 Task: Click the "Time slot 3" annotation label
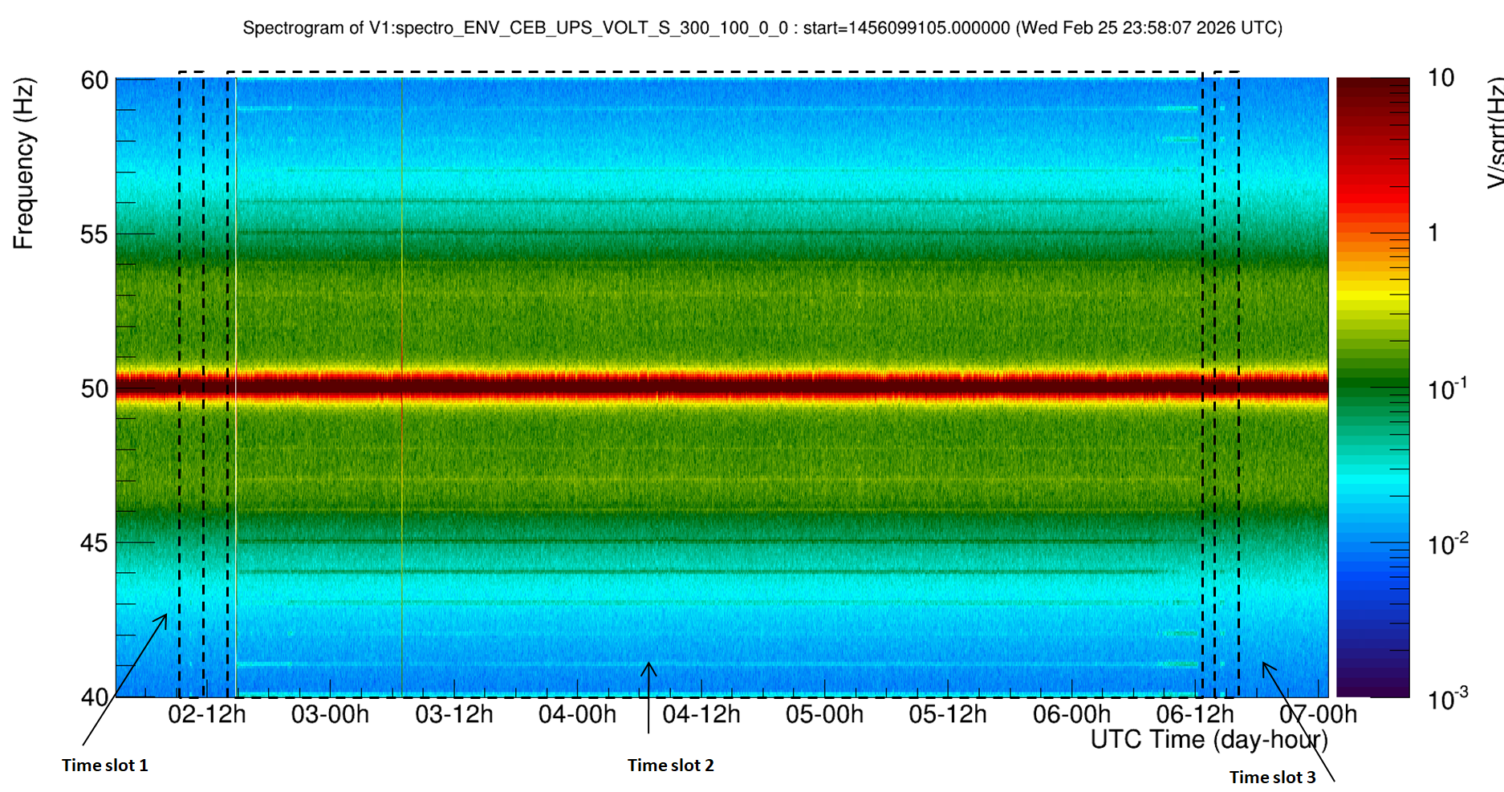(1272, 777)
